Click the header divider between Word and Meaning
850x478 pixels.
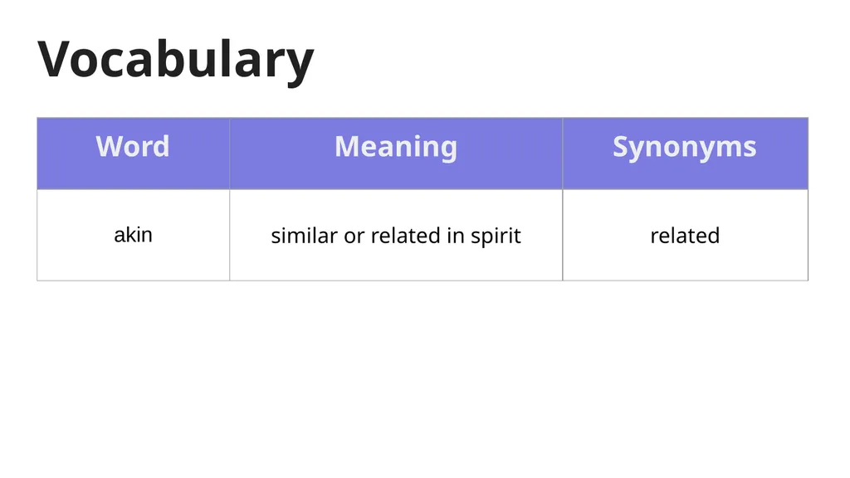coord(229,154)
